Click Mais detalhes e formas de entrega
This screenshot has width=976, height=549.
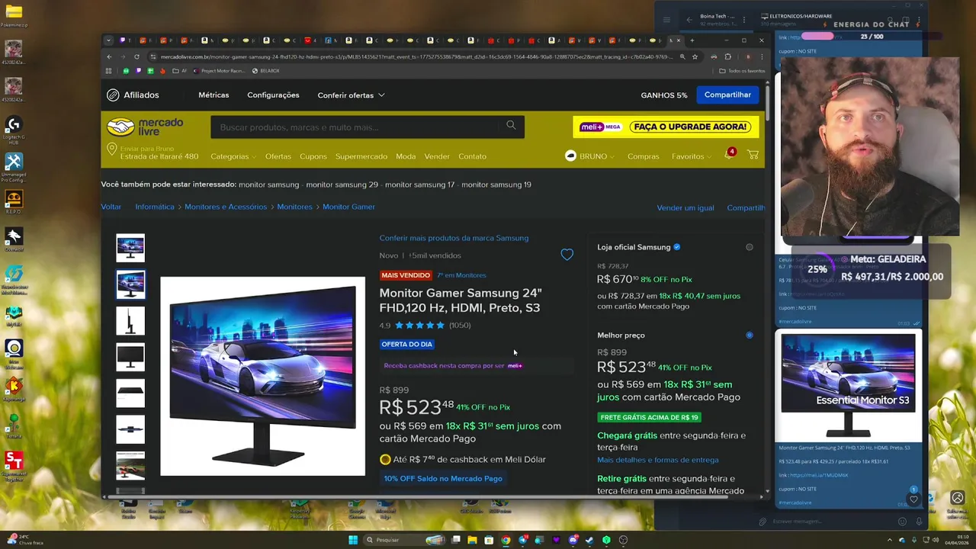click(x=657, y=460)
